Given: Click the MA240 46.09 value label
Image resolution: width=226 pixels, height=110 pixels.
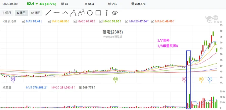Looking at the screenshot, I should pos(165,21).
